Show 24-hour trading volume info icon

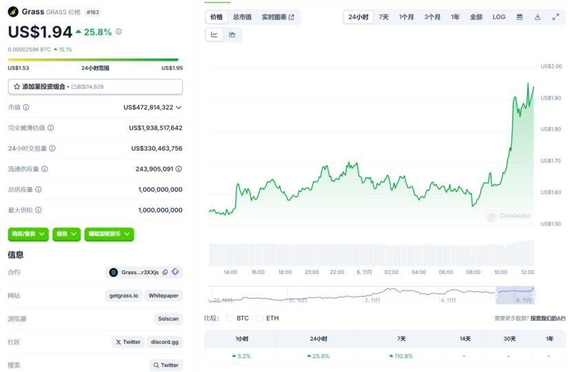52,148
